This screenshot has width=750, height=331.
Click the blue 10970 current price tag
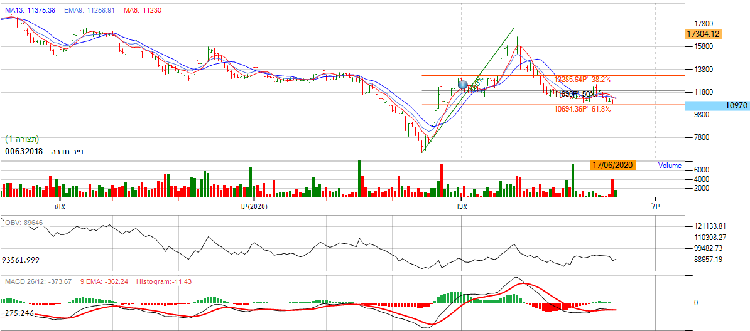(x=731, y=106)
